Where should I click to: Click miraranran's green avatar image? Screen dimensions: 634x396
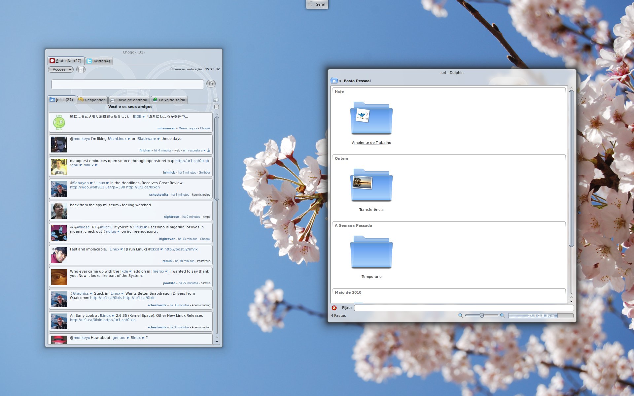(59, 122)
